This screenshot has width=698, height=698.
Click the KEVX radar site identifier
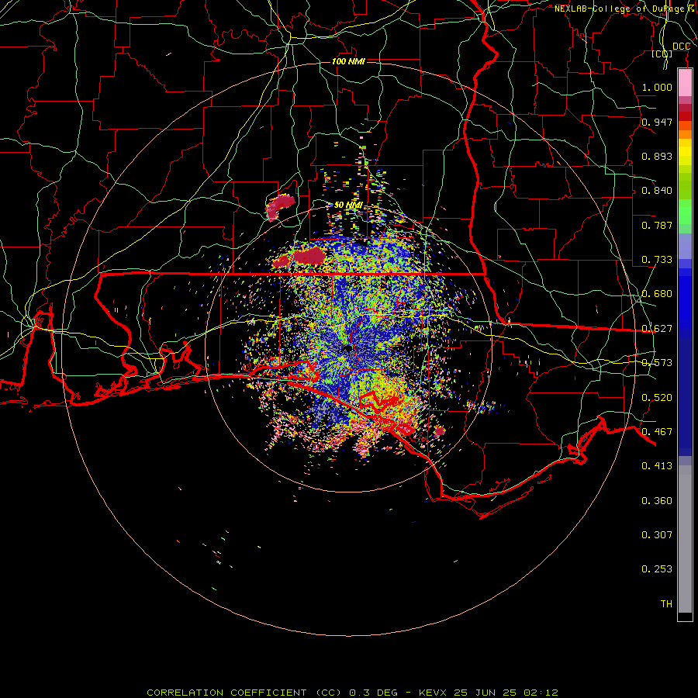434,693
